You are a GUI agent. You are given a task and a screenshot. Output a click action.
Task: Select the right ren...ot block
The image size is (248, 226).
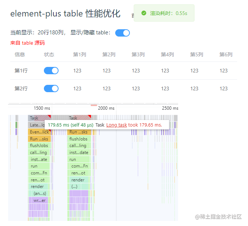pos(79,173)
